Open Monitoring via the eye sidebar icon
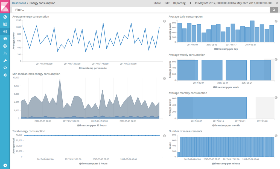The width and height of the screenshot is (280, 169). pos(5,68)
